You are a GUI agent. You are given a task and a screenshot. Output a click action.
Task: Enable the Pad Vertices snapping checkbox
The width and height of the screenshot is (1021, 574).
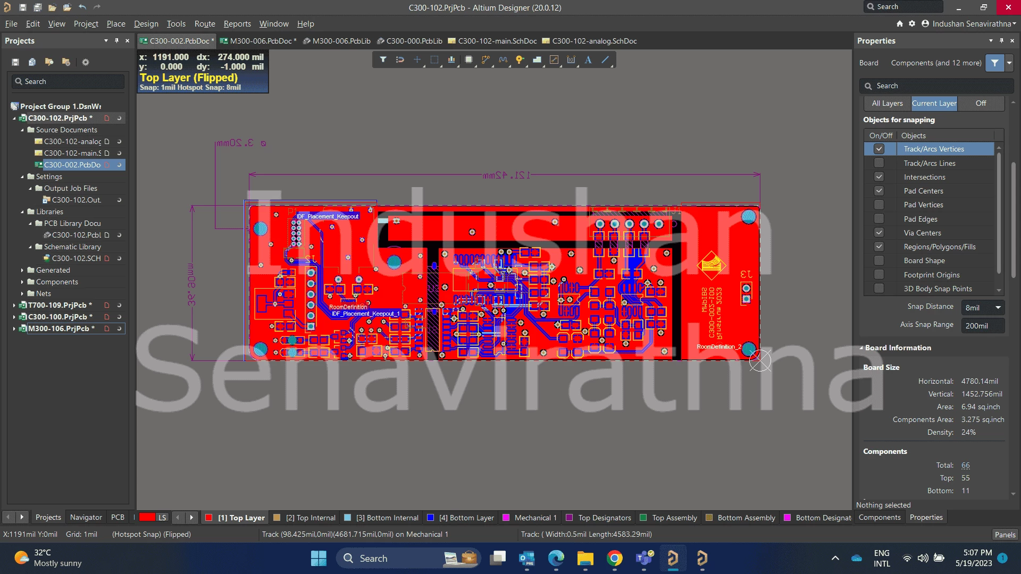(879, 205)
